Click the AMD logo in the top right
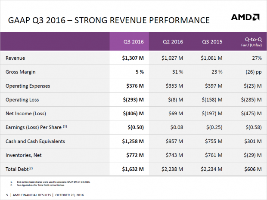 245,18
